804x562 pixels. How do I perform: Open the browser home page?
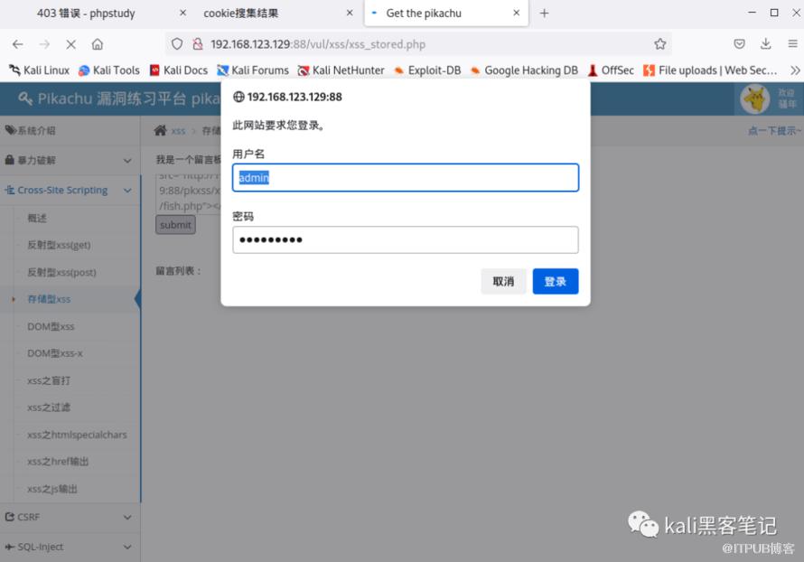click(98, 44)
